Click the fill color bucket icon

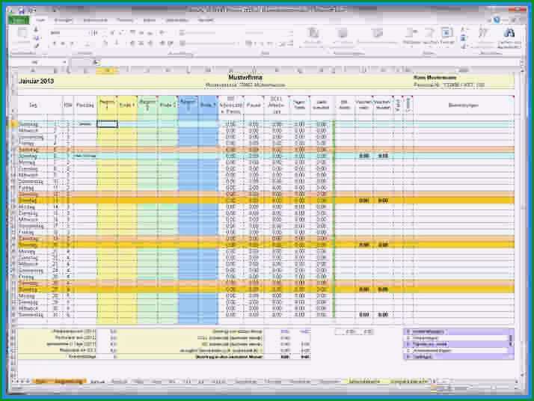[x=105, y=43]
